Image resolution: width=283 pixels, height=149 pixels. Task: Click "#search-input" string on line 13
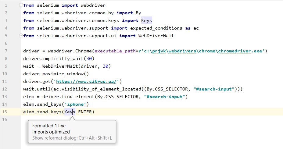(164, 97)
